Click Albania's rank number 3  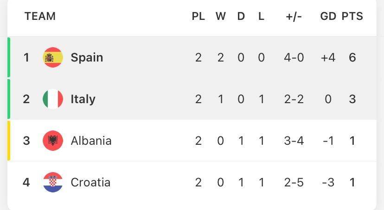[x=26, y=141]
